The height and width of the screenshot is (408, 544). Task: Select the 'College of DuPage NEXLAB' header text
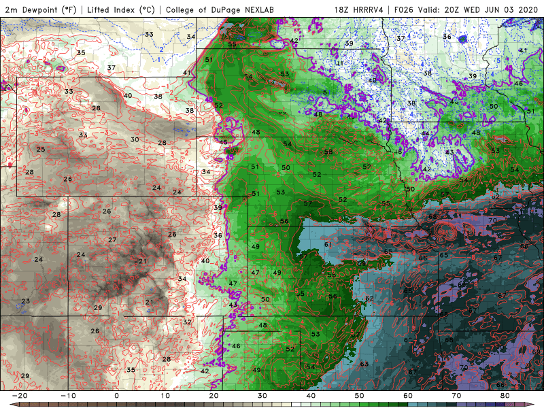click(220, 10)
